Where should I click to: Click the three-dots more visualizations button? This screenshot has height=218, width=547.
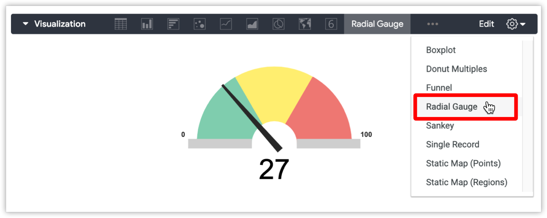[x=433, y=24]
